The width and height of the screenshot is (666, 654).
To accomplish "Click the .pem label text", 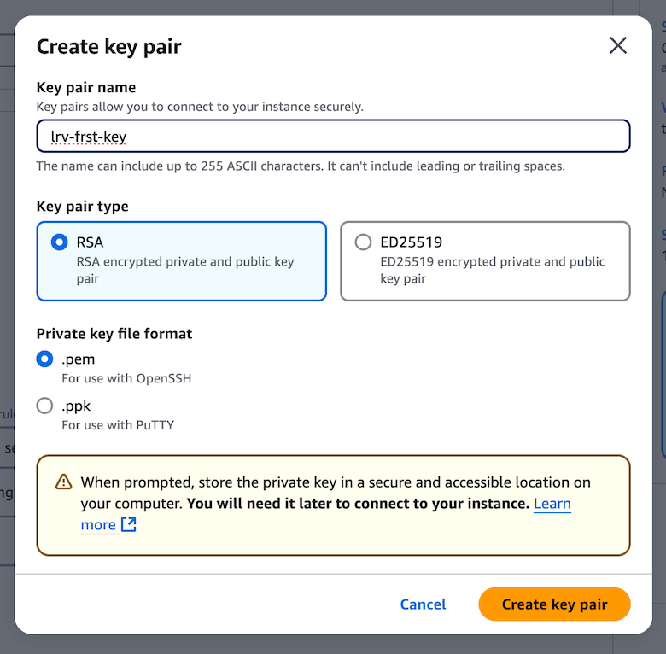I will [x=79, y=359].
